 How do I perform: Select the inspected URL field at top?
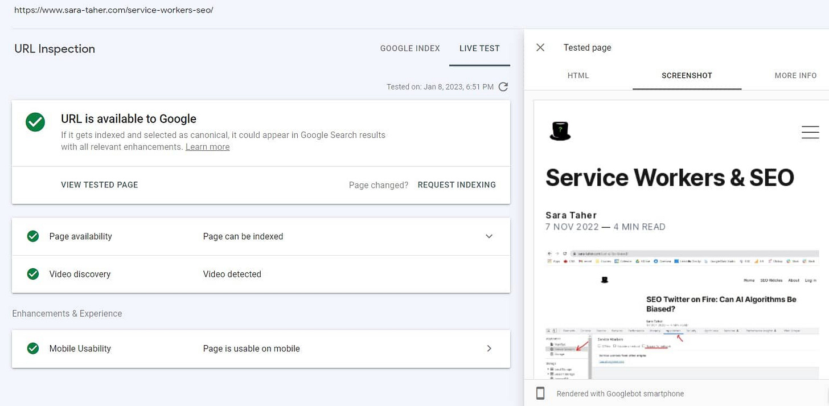point(113,10)
